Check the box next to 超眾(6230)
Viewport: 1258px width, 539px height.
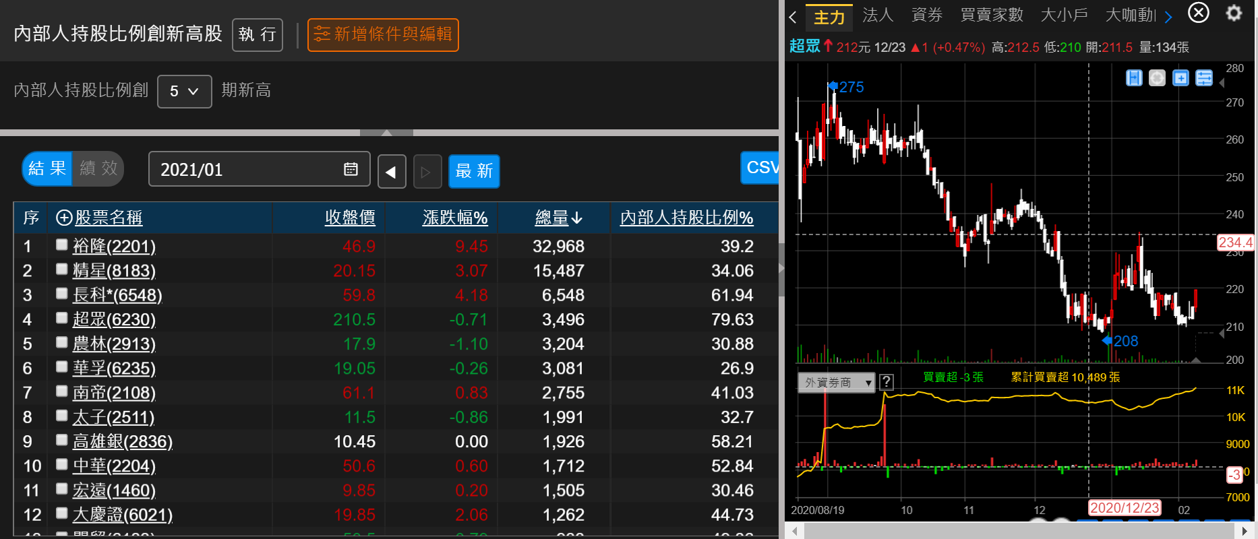(x=62, y=318)
